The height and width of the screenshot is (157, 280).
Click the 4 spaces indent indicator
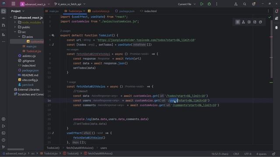pyautogui.click(x=261, y=154)
